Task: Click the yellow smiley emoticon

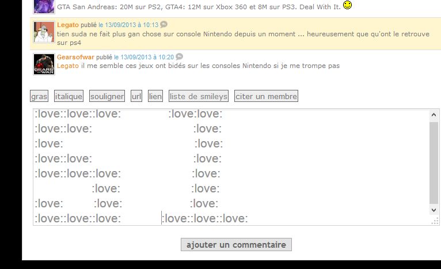Action: pos(348,5)
